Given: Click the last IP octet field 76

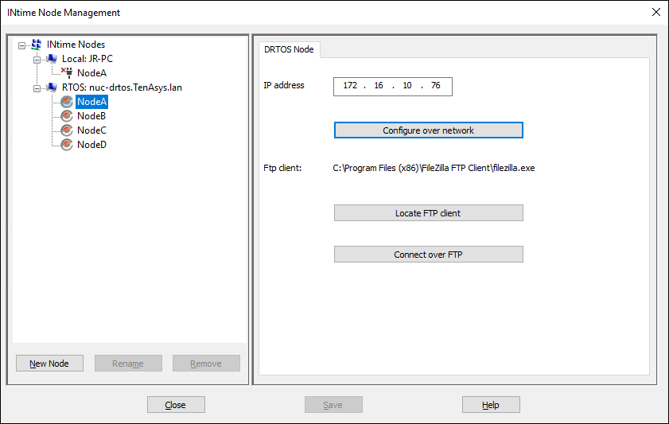Looking at the screenshot, I should [435, 86].
